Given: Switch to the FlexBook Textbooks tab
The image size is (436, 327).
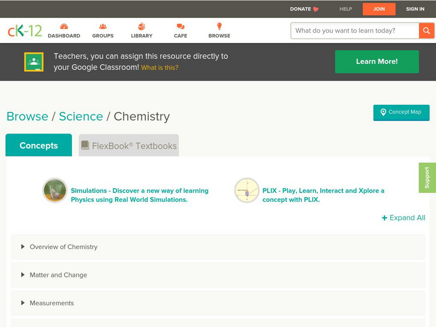Looking at the screenshot, I should coord(129,146).
